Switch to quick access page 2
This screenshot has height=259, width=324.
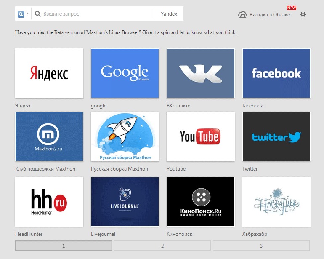pos(162,246)
